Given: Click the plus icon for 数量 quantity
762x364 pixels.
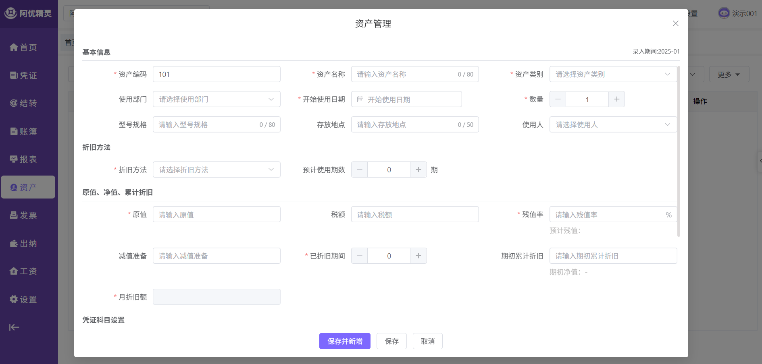Looking at the screenshot, I should tap(616, 99).
